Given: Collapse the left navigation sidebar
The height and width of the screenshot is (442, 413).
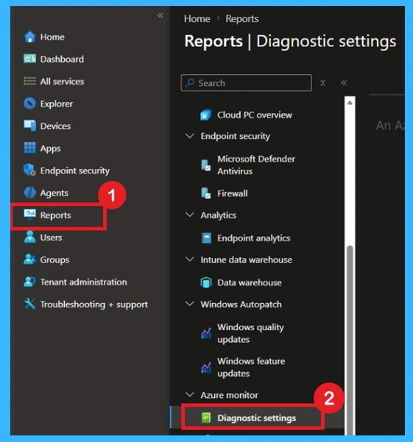Looking at the screenshot, I should [160, 15].
